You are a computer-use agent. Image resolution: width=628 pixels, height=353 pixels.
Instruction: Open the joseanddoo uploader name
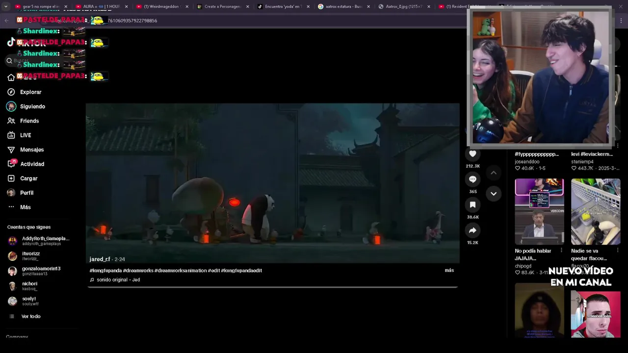tap(527, 162)
